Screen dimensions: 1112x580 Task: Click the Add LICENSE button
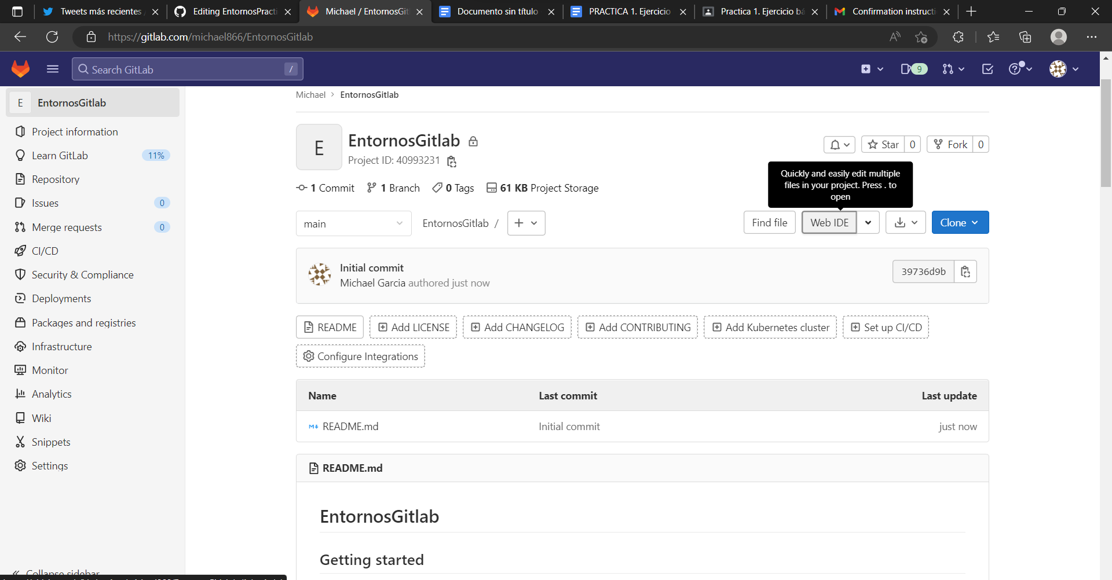[413, 327]
